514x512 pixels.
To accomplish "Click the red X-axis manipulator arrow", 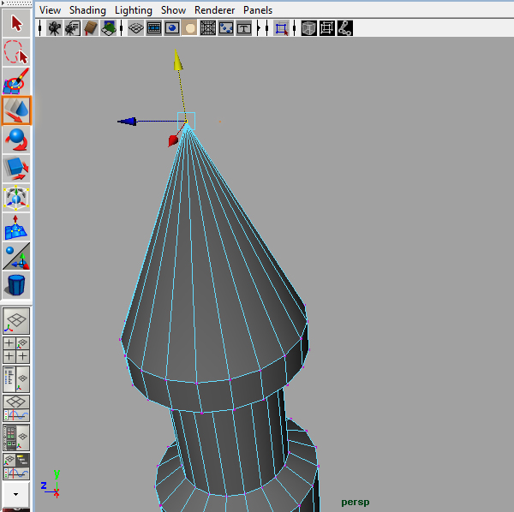I will (173, 141).
